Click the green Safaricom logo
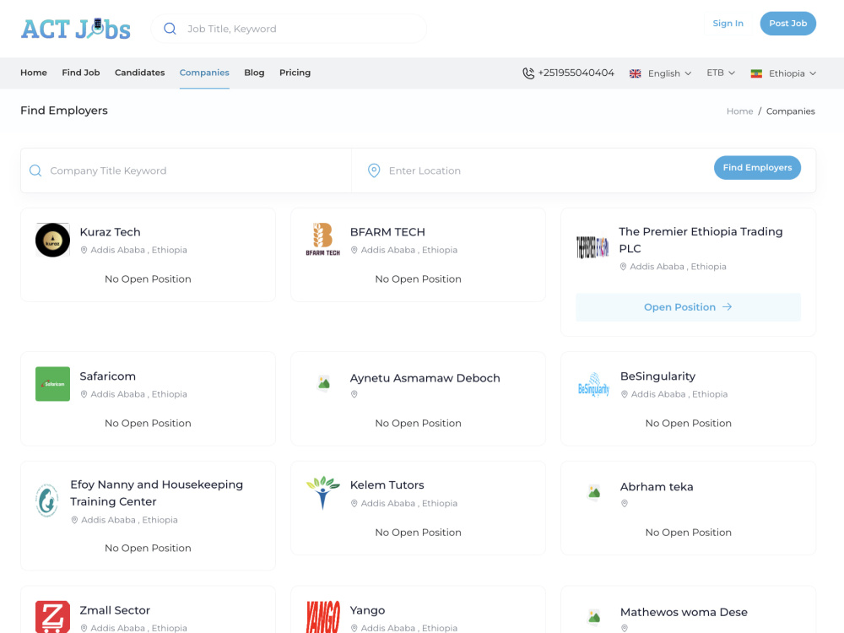This screenshot has width=844, height=633. [52, 384]
